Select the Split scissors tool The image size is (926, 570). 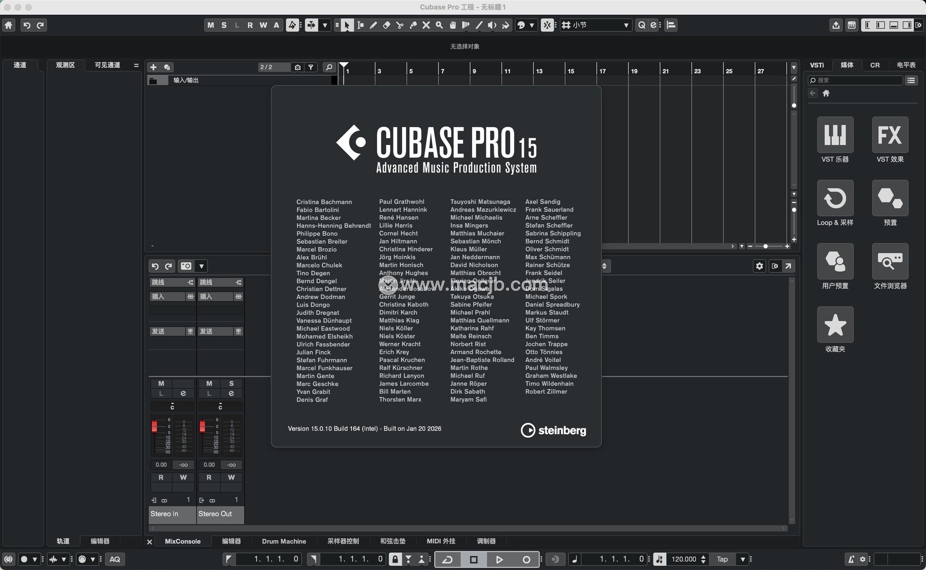pos(399,25)
